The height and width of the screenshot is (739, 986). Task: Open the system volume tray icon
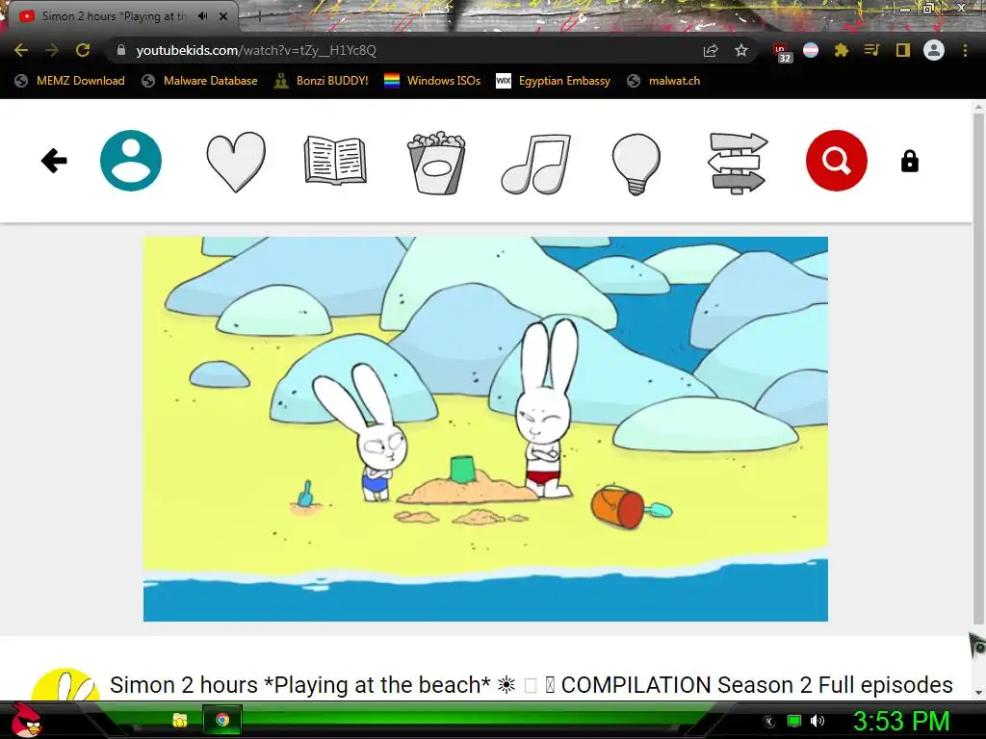[817, 721]
